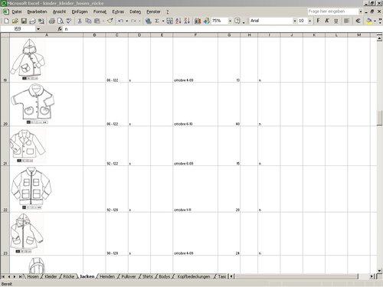Toggle bold formatting F button
Screen dimensions: 383x287
coord(318,21)
